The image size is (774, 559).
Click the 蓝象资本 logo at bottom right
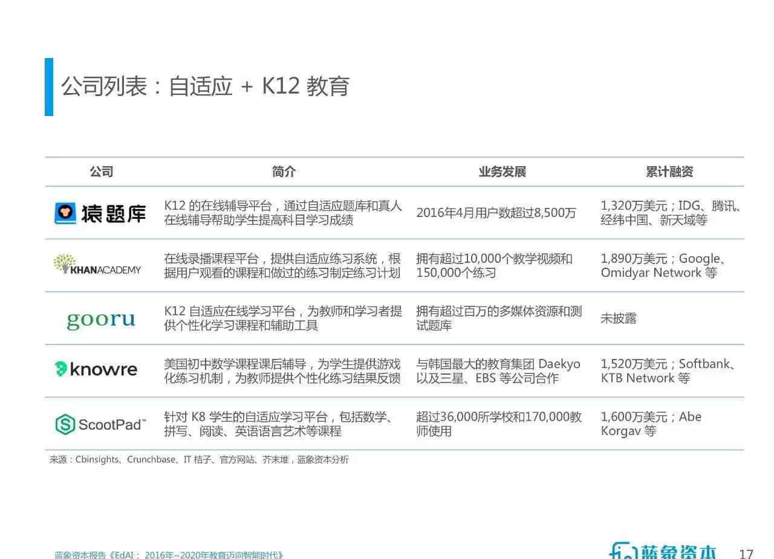coord(663,550)
